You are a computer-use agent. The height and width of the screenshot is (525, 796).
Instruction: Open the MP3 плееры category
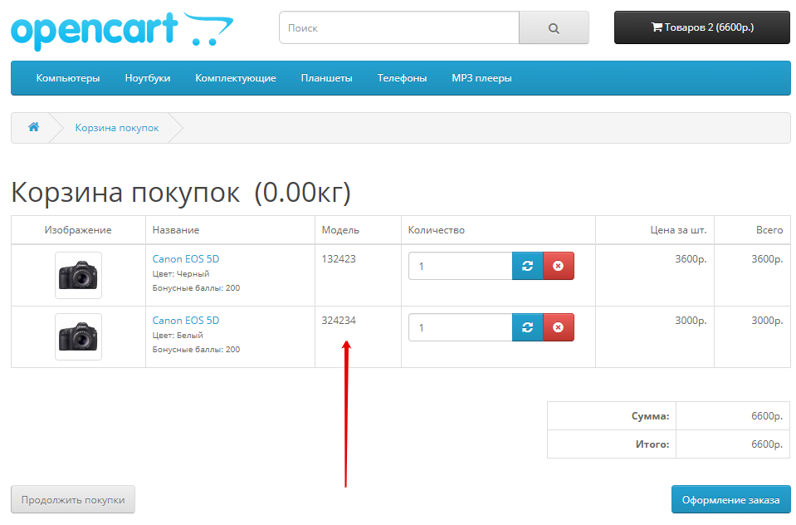(x=481, y=78)
